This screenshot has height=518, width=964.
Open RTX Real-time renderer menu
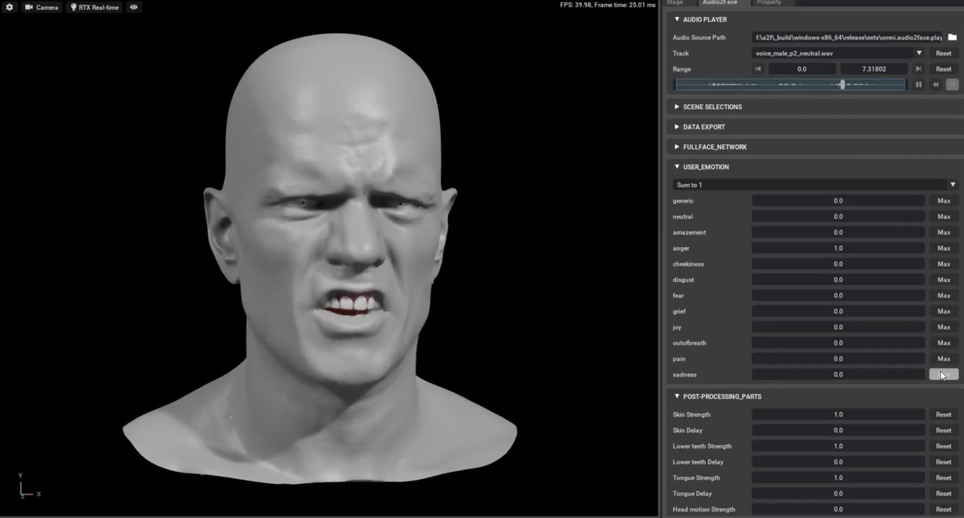95,7
